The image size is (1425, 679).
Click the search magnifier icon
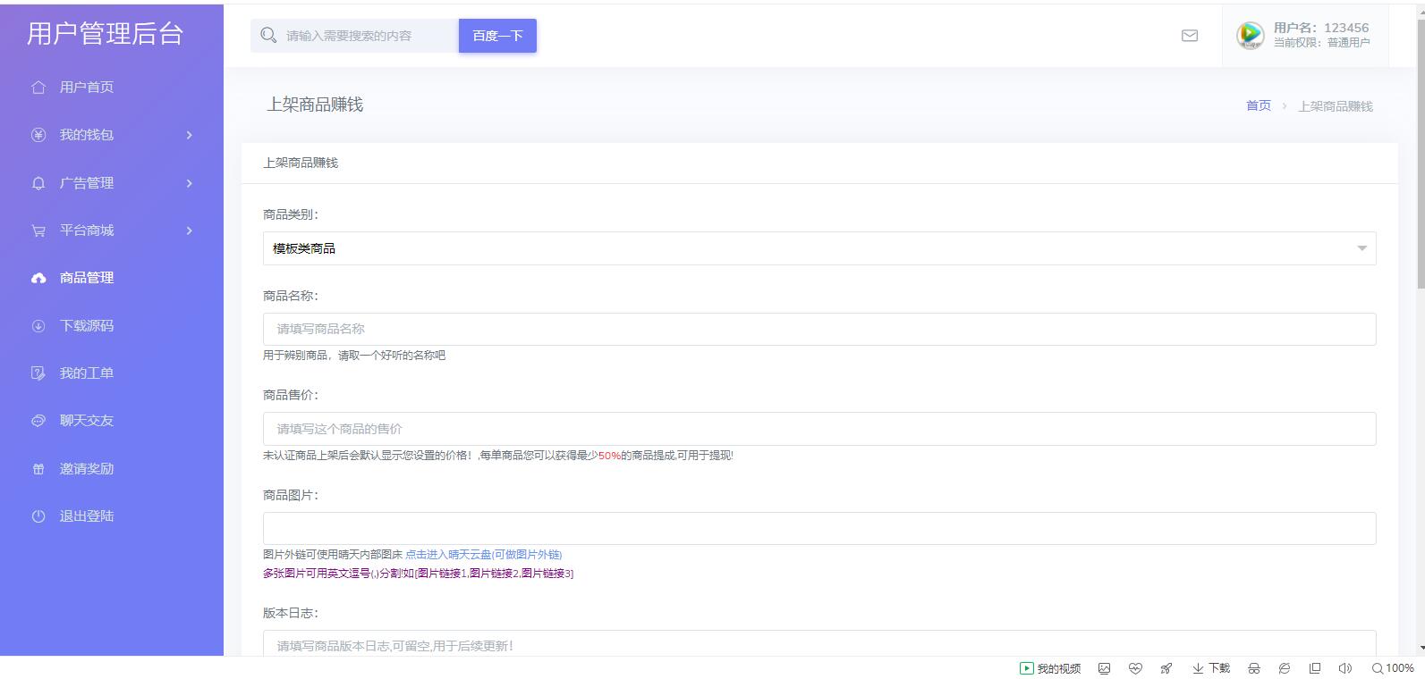pyautogui.click(x=267, y=35)
